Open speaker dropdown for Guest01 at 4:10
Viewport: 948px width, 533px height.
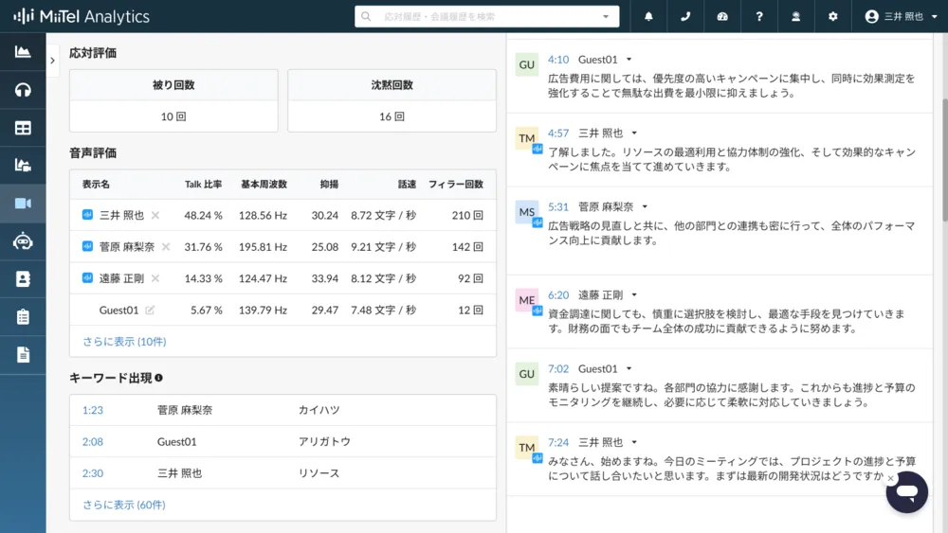(x=629, y=60)
